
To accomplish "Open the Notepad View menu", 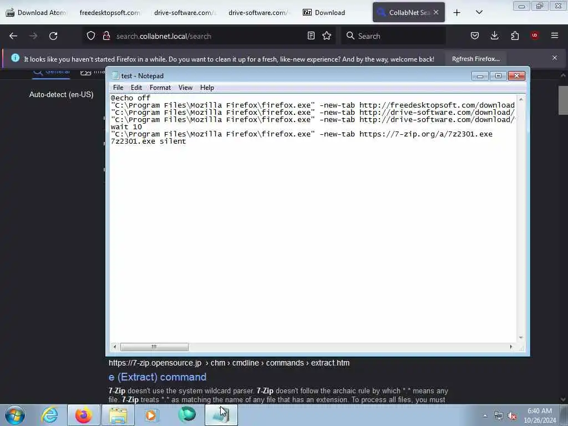I will tap(185, 88).
